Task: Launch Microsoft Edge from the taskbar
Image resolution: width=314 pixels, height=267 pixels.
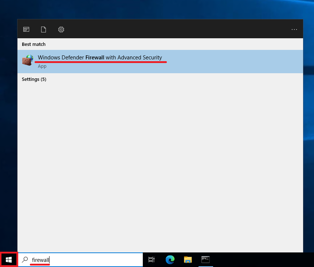Action: (170, 260)
